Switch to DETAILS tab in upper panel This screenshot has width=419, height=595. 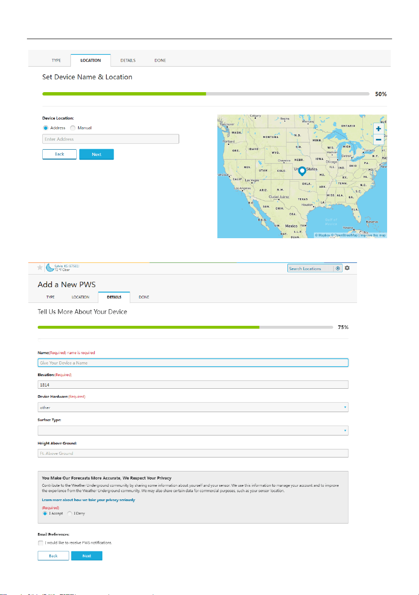128,60
